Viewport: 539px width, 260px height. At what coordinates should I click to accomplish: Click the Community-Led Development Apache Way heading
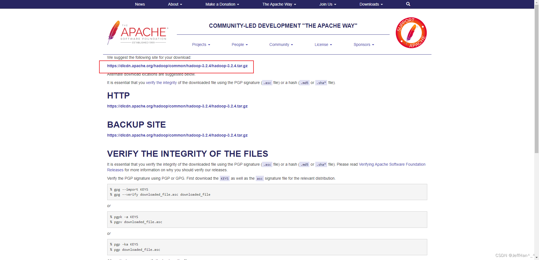(283, 26)
